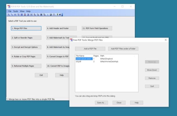This screenshot has height=116, width=177.
Task: Click the Encrypt and Decrypt toolbar icon
Action: click(x=15, y=15)
